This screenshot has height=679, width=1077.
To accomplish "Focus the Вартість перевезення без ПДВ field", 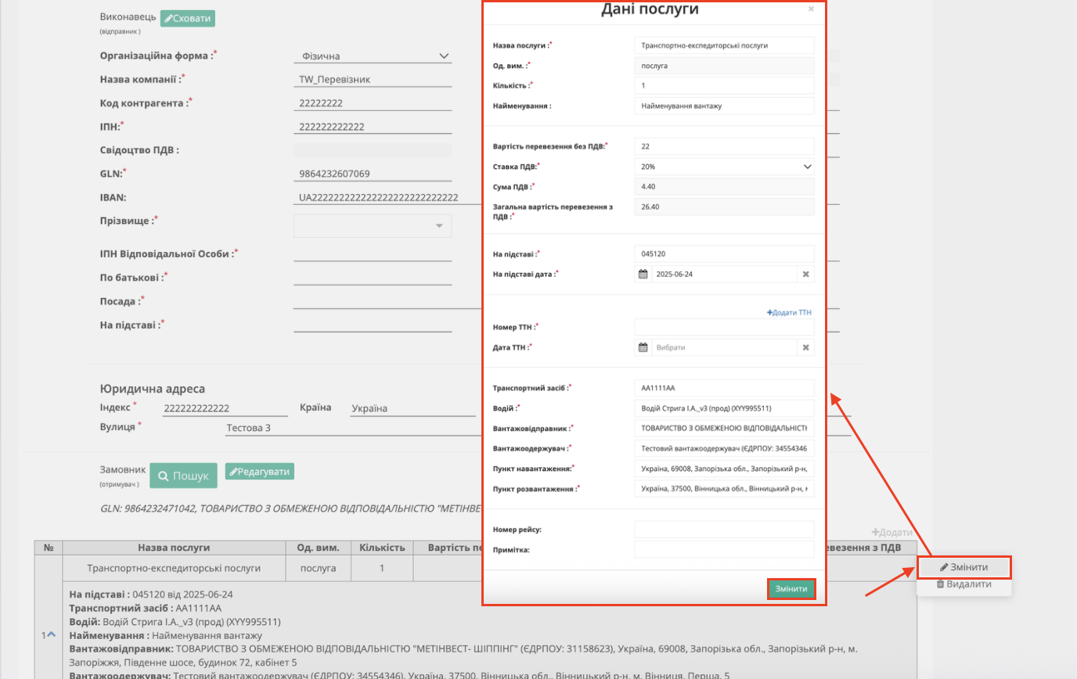I will coord(724,146).
